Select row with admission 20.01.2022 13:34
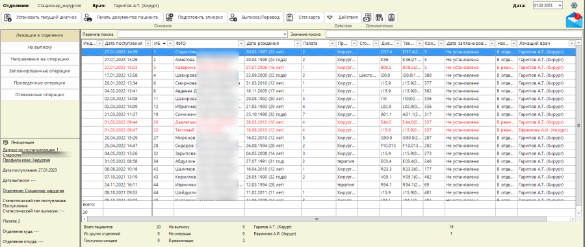The image size is (585, 247). tap(328, 83)
